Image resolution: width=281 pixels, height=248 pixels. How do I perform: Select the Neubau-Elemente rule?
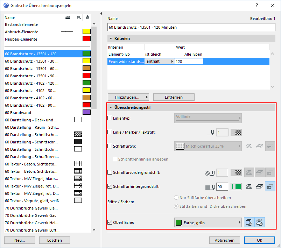(x=47, y=39)
